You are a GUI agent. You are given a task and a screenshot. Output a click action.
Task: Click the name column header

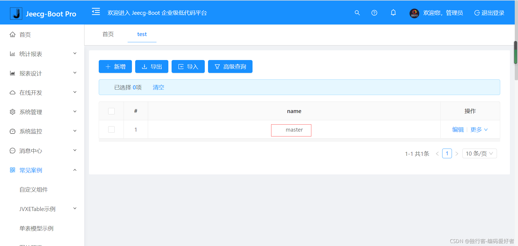point(294,111)
